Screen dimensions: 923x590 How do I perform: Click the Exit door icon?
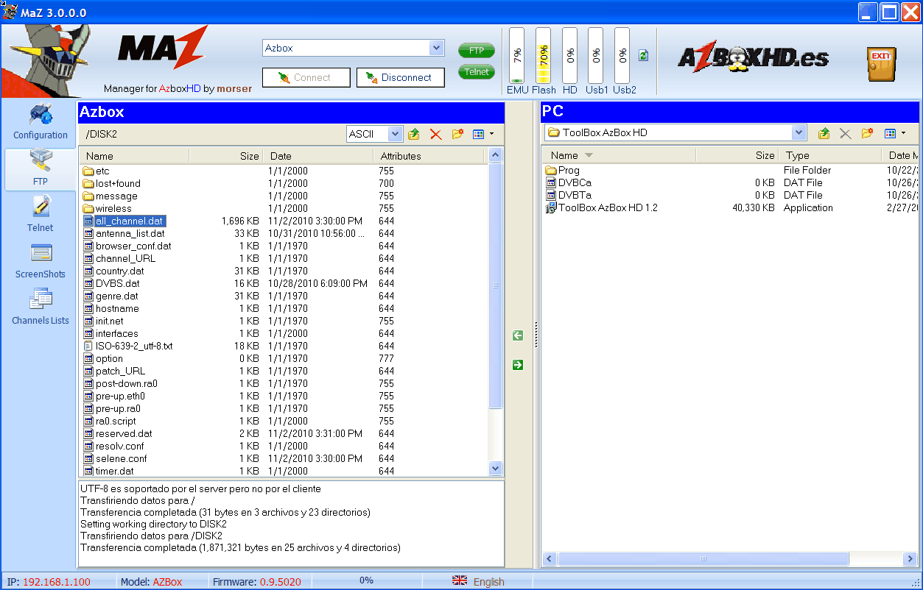click(880, 65)
